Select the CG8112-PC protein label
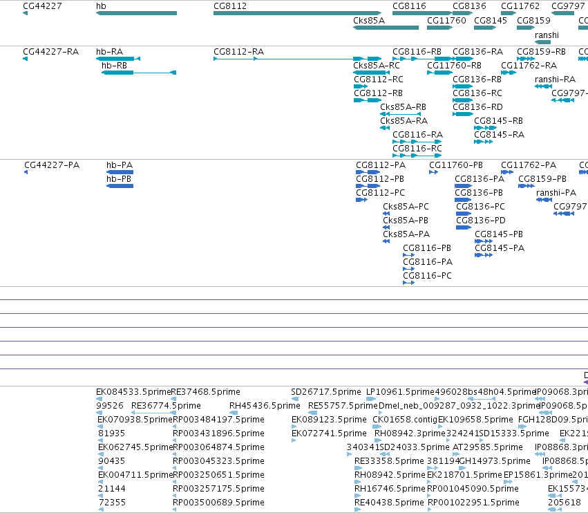 (380, 194)
